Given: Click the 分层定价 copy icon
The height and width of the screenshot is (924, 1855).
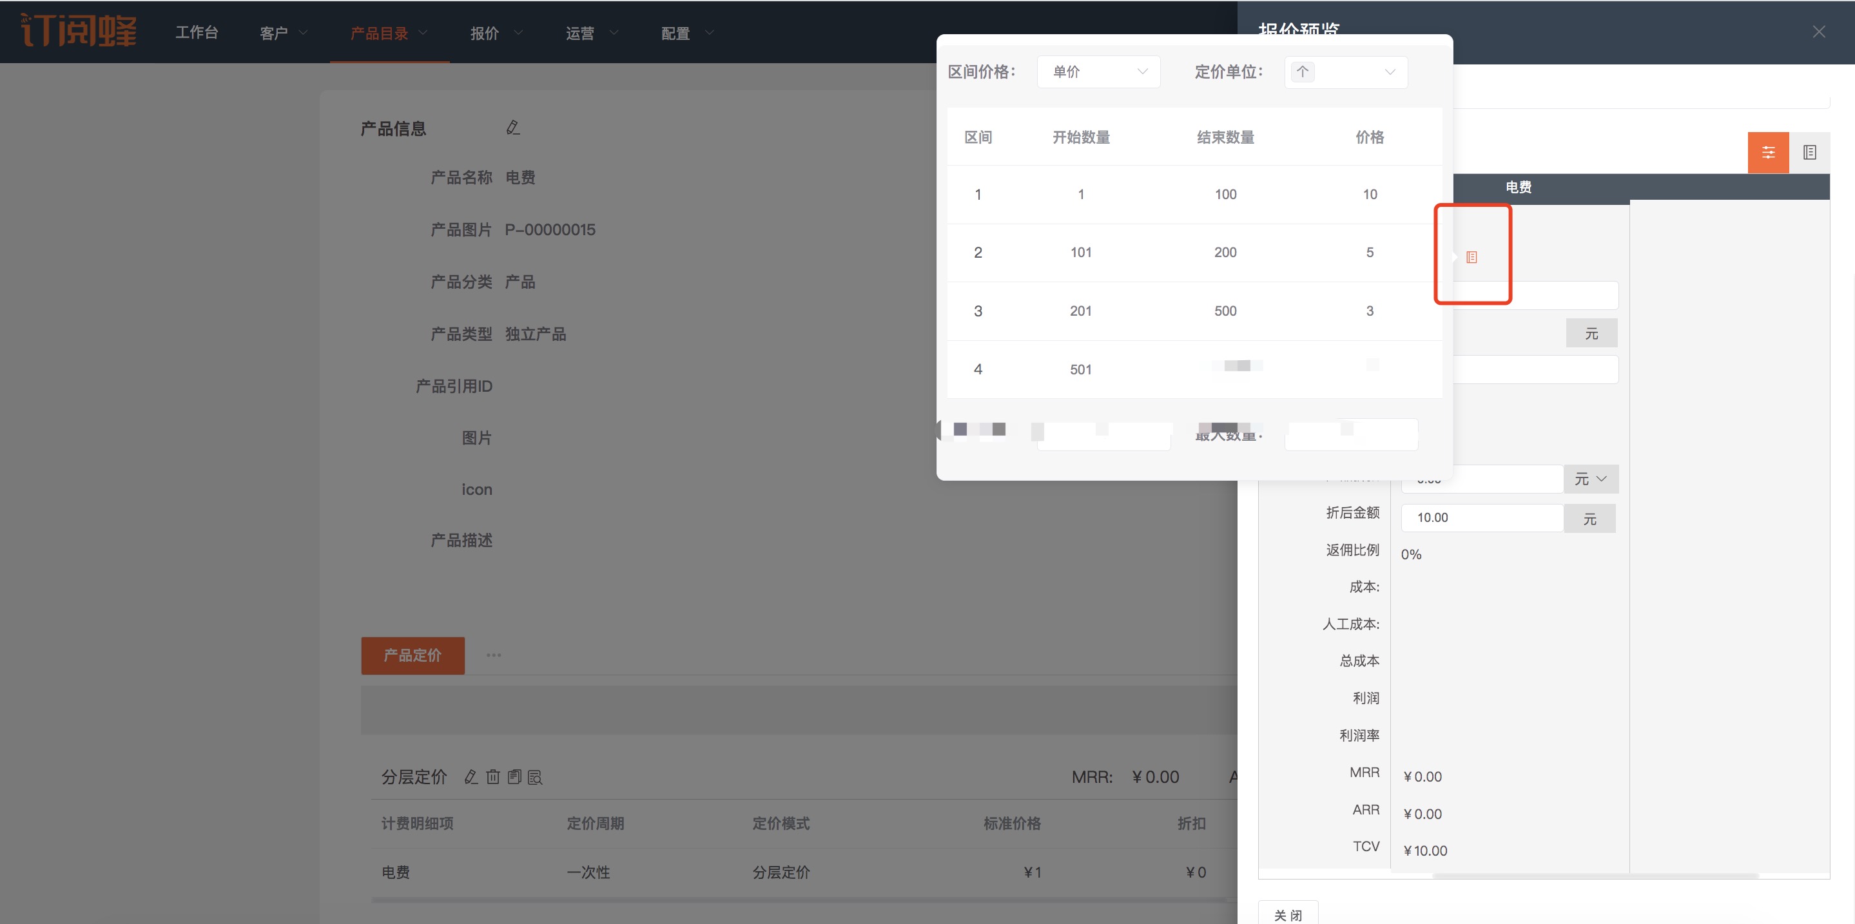Looking at the screenshot, I should coord(514,777).
